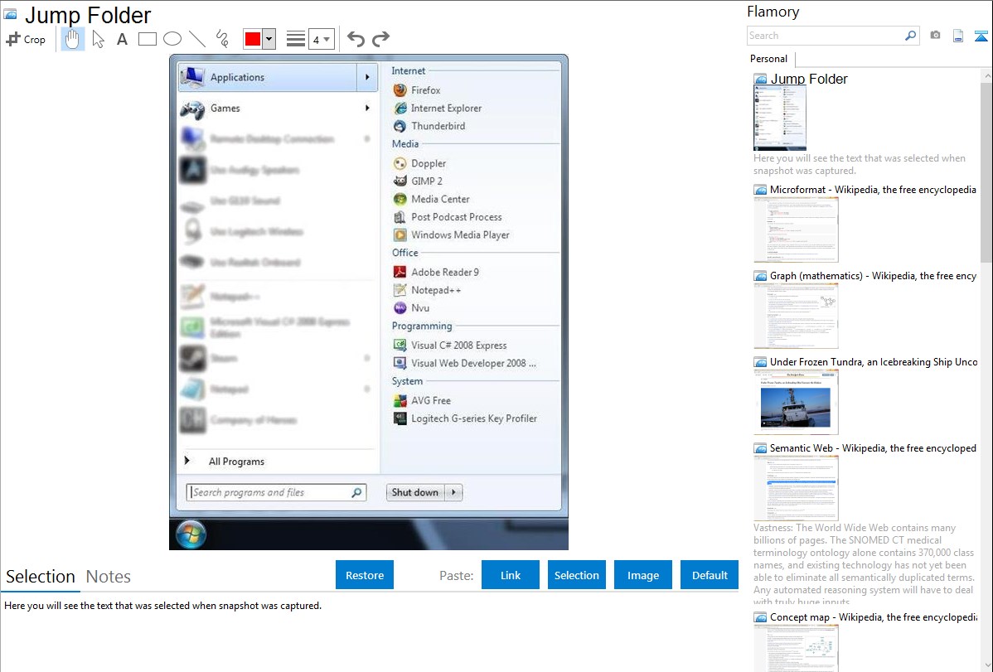Image resolution: width=993 pixels, height=672 pixels.
Task: Switch to the Notes tab
Action: tap(109, 577)
